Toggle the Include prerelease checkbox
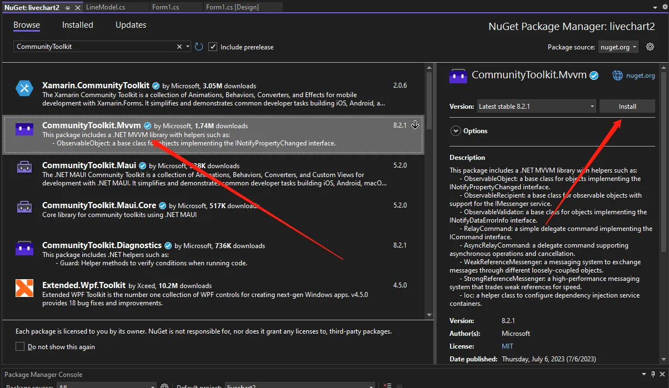 click(x=212, y=47)
